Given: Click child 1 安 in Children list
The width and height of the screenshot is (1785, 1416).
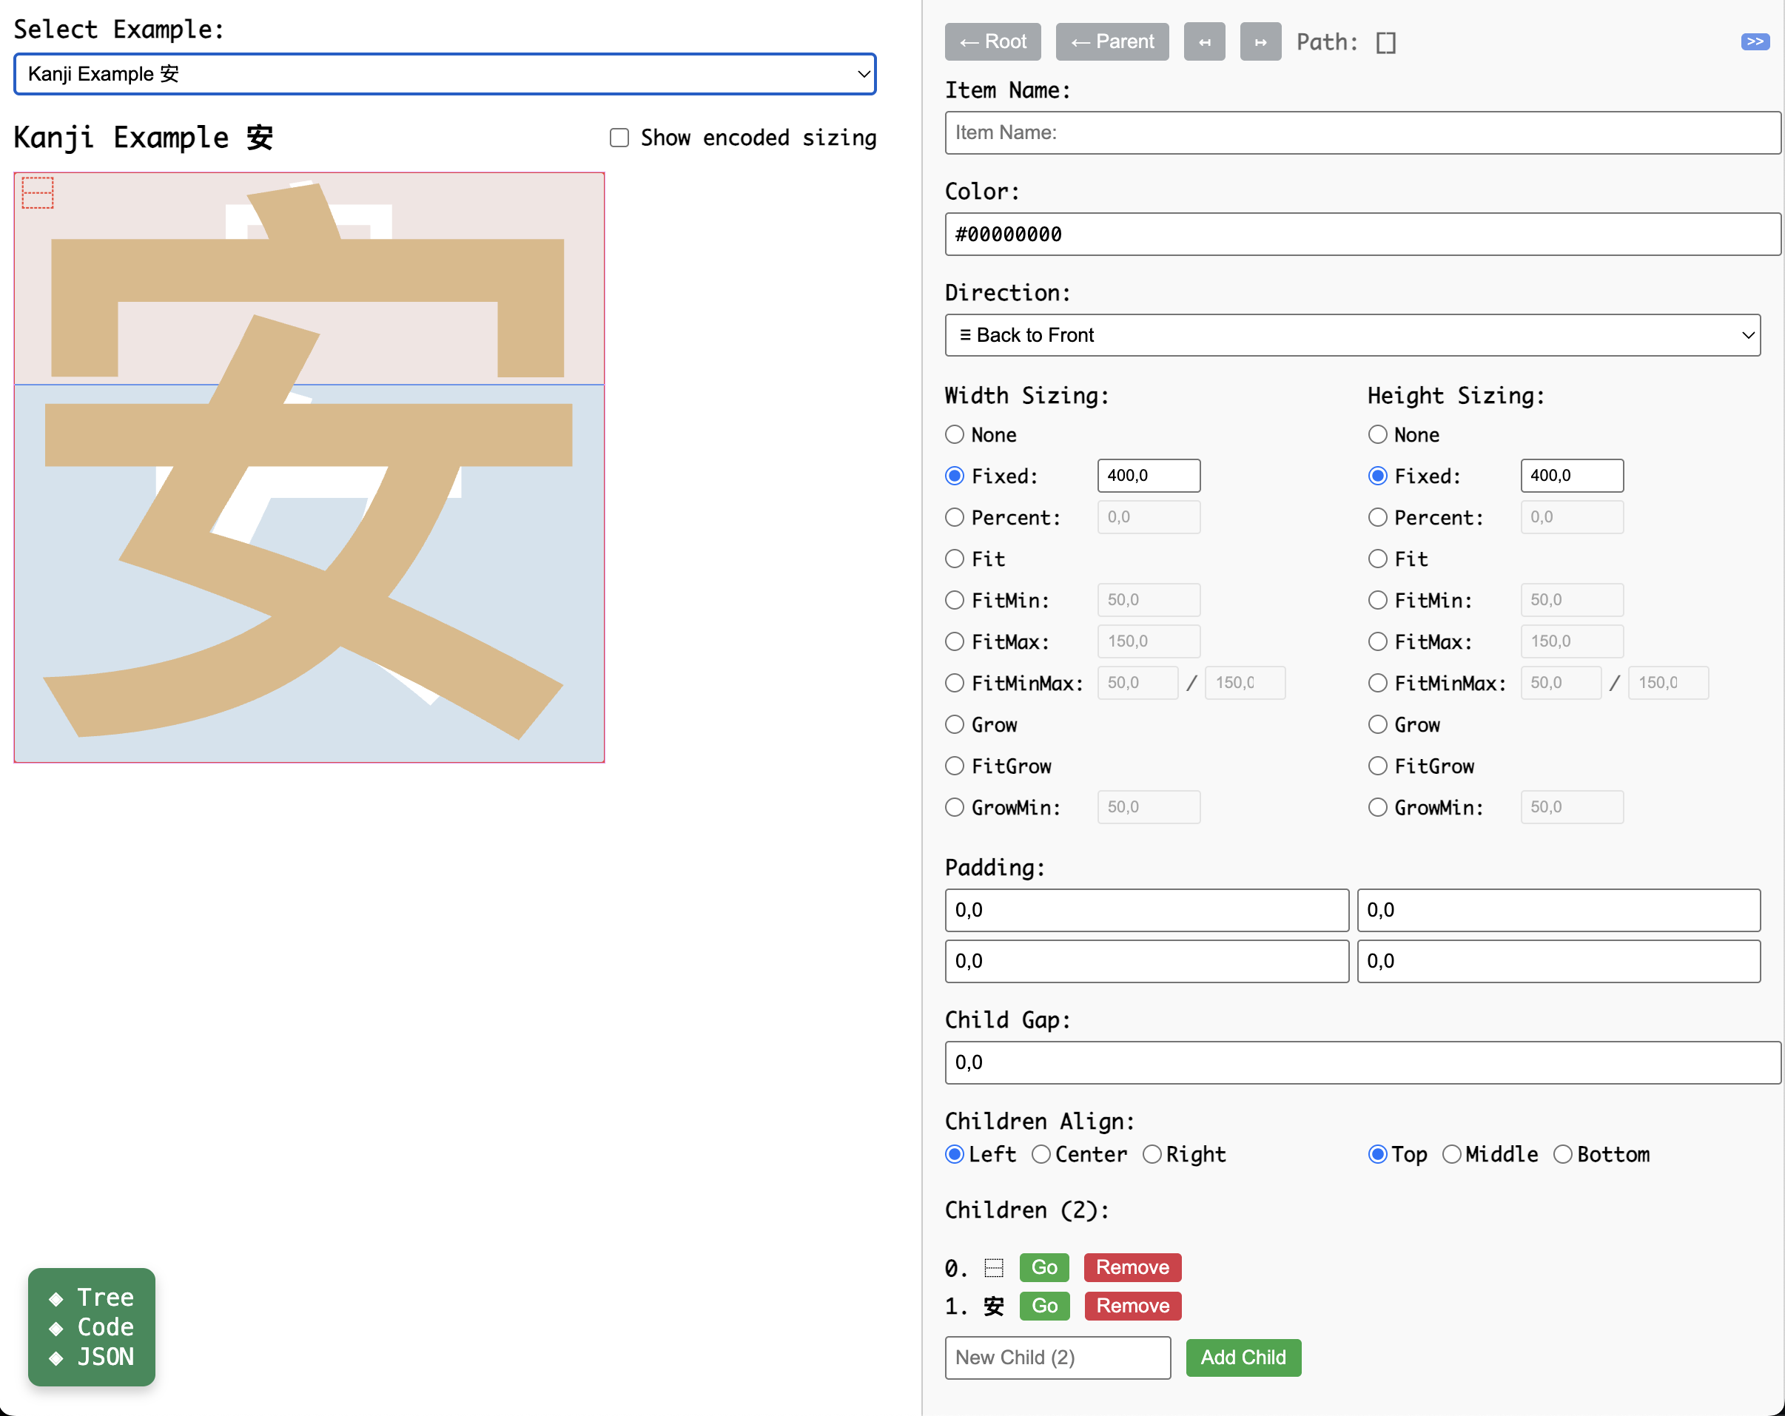Looking at the screenshot, I should pyautogui.click(x=1044, y=1306).
